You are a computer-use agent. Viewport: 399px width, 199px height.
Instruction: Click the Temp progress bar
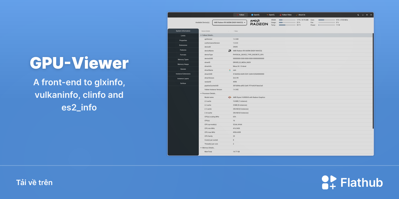click(x=287, y=25)
